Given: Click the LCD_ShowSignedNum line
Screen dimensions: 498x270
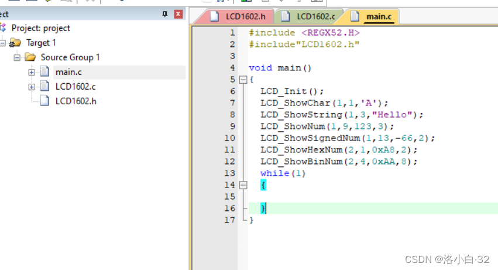Looking at the screenshot, I should pyautogui.click(x=348, y=138).
